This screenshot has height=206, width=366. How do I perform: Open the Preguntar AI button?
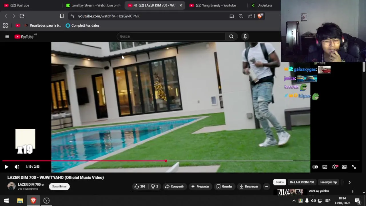point(200,187)
